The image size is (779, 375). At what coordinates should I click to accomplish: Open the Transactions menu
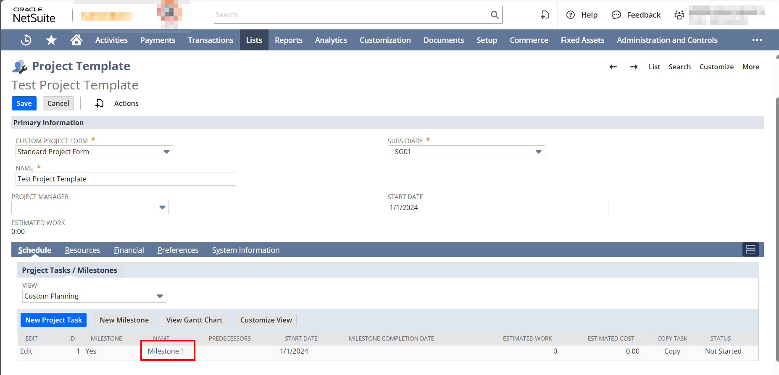(x=211, y=40)
